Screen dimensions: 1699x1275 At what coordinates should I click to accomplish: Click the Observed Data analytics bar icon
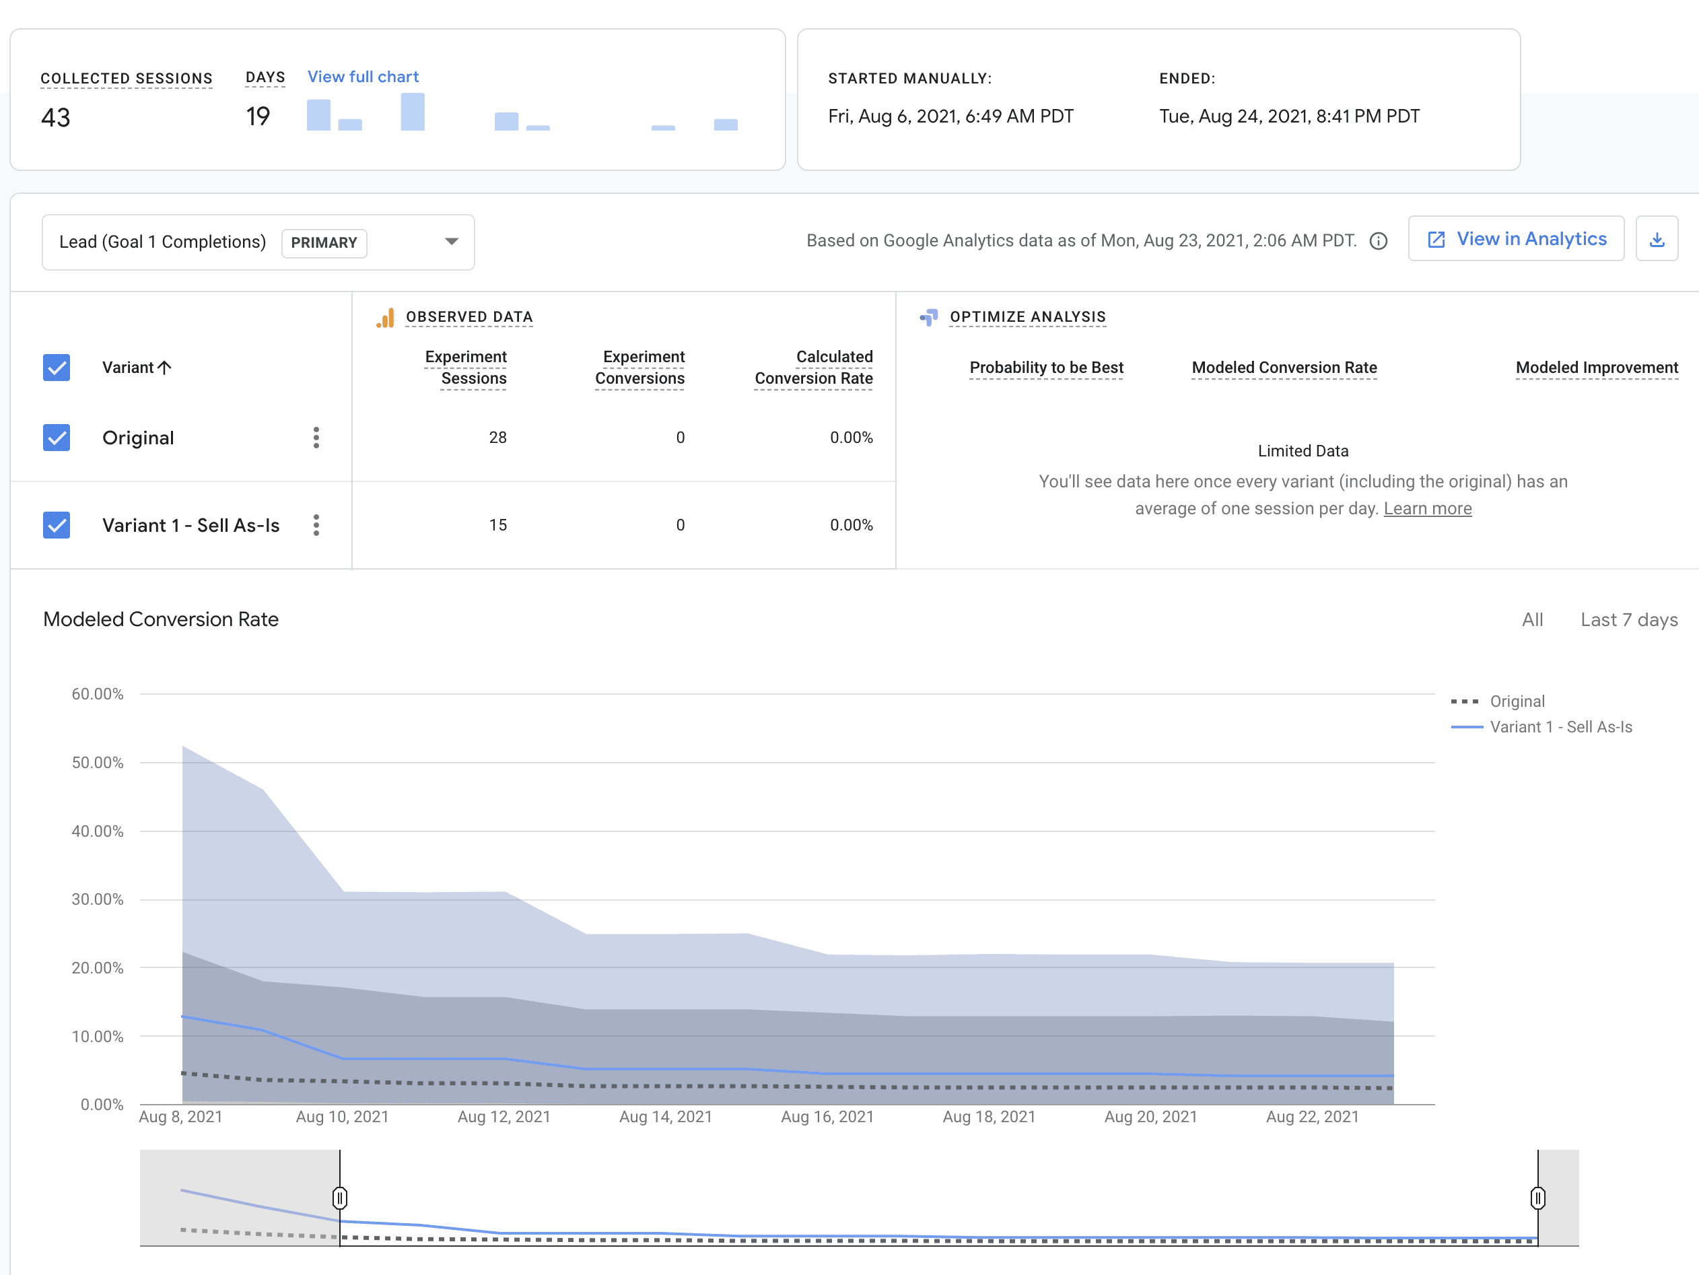pyautogui.click(x=386, y=317)
